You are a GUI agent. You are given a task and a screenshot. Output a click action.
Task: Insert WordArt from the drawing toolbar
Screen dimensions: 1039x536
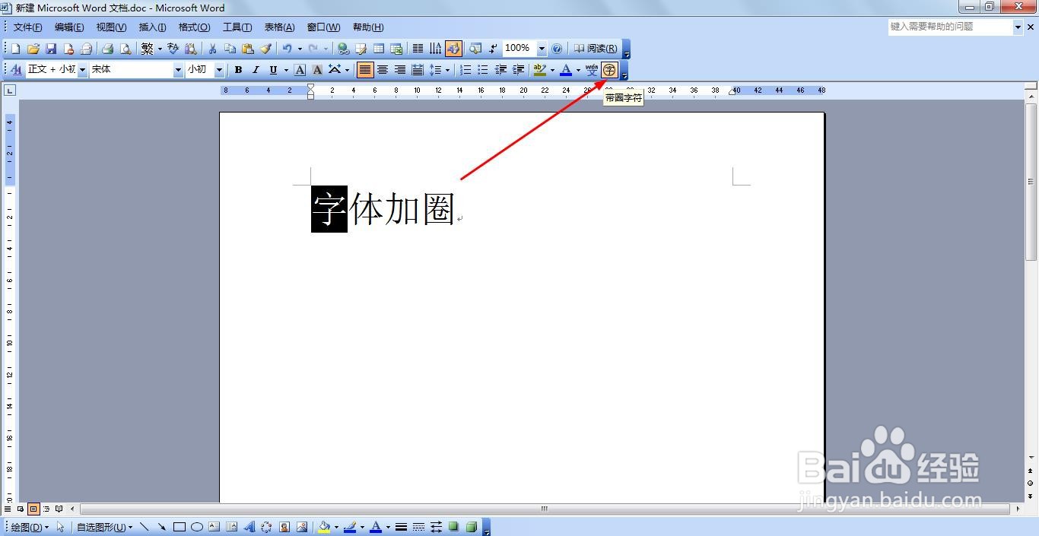pos(250,526)
